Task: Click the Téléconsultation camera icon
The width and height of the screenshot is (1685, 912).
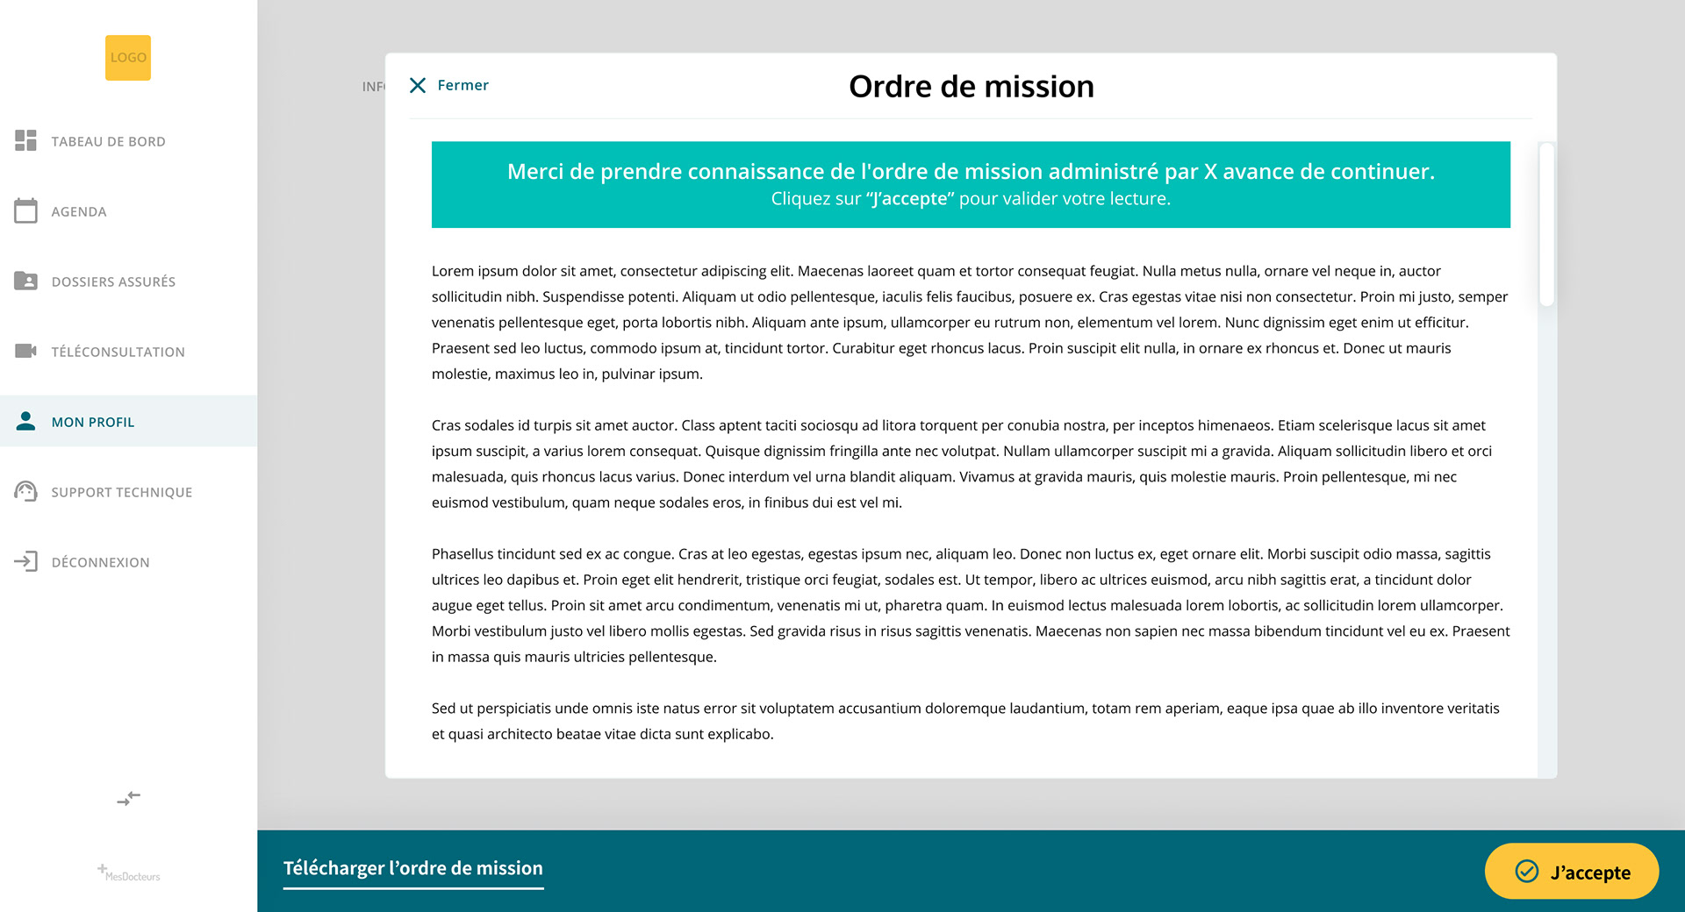Action: click(x=25, y=351)
